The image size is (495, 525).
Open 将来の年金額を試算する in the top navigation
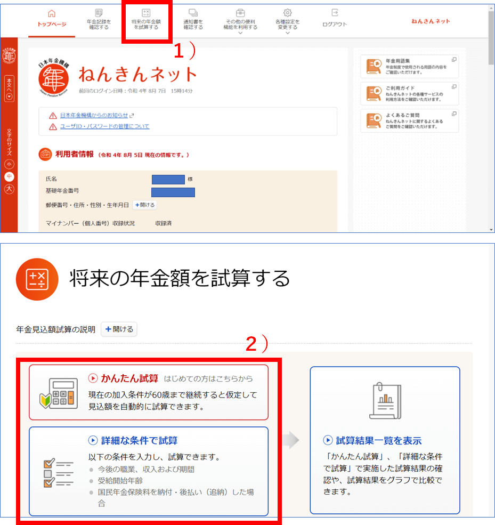146,19
